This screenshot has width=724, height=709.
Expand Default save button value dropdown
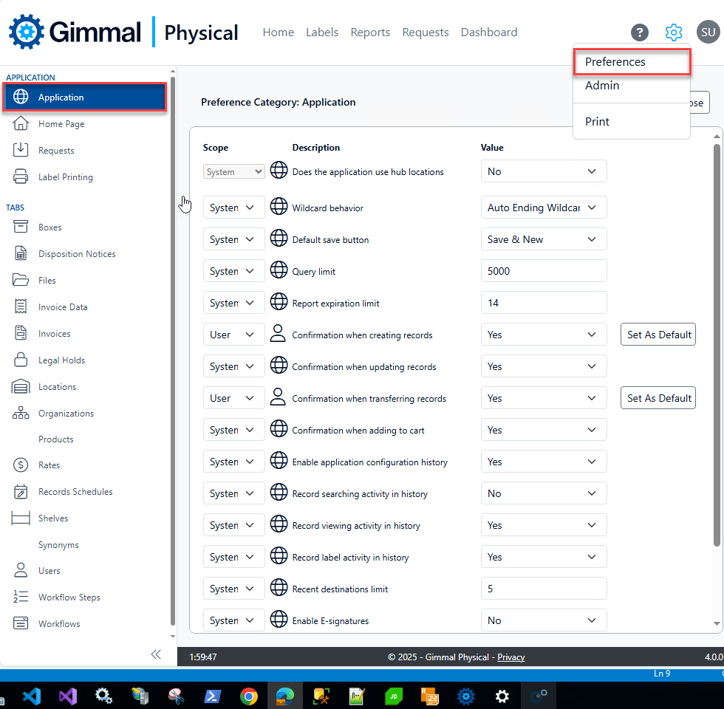543,240
